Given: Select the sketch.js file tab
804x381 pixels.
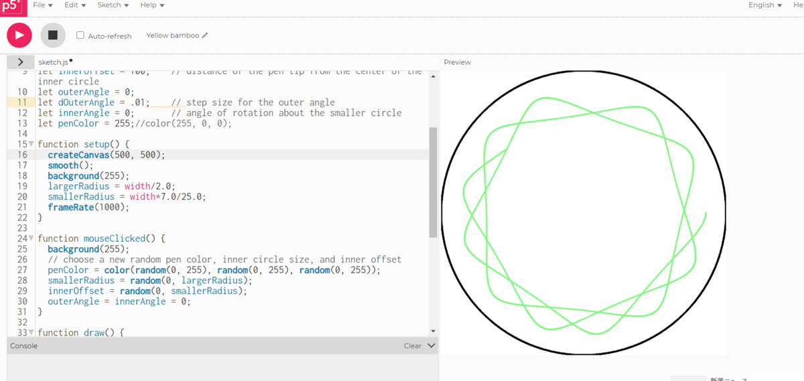Looking at the screenshot, I should (x=54, y=62).
